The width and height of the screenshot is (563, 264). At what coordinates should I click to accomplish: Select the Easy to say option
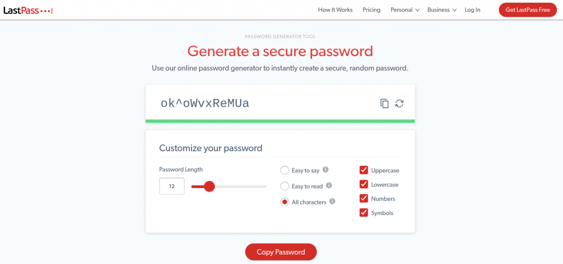(x=284, y=170)
